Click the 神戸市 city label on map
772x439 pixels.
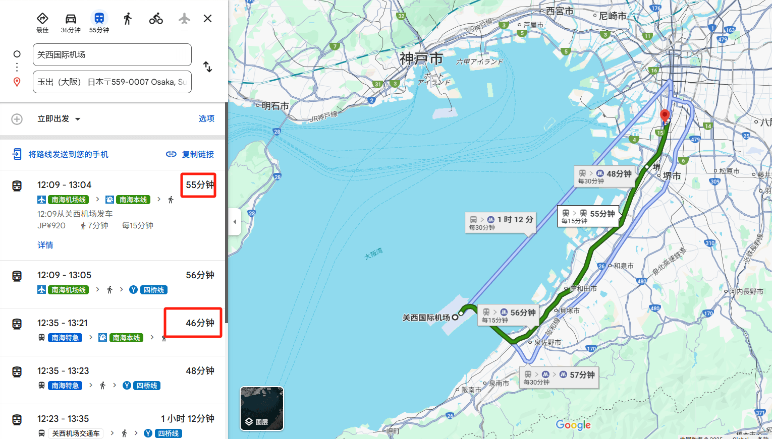pyautogui.click(x=421, y=58)
